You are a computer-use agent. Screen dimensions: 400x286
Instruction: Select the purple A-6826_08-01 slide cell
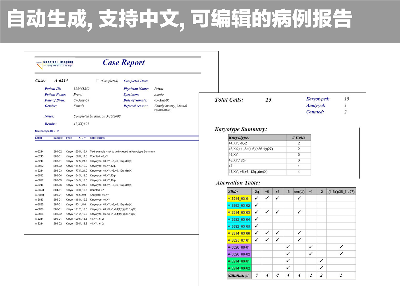pyautogui.click(x=239, y=247)
